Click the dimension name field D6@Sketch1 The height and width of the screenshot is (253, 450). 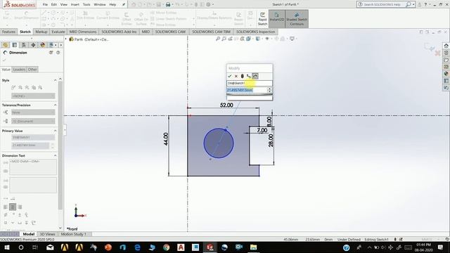(249, 83)
